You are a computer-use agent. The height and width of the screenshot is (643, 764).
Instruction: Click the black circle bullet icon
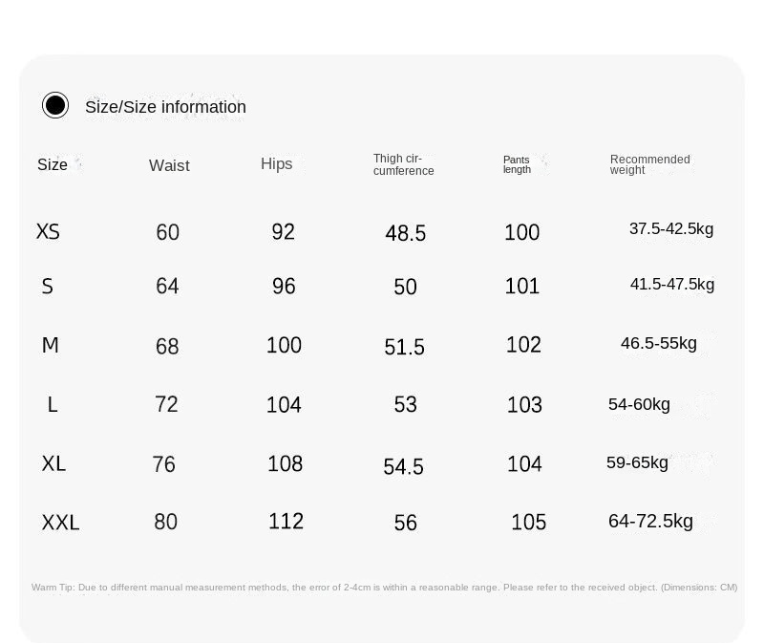pos(55,105)
